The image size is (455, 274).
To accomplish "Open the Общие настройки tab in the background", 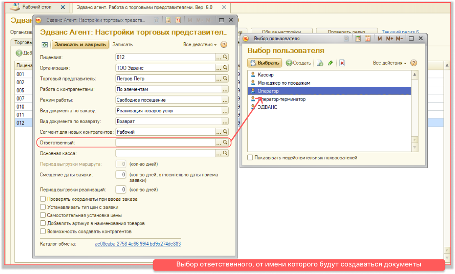I will tap(281, 31).
